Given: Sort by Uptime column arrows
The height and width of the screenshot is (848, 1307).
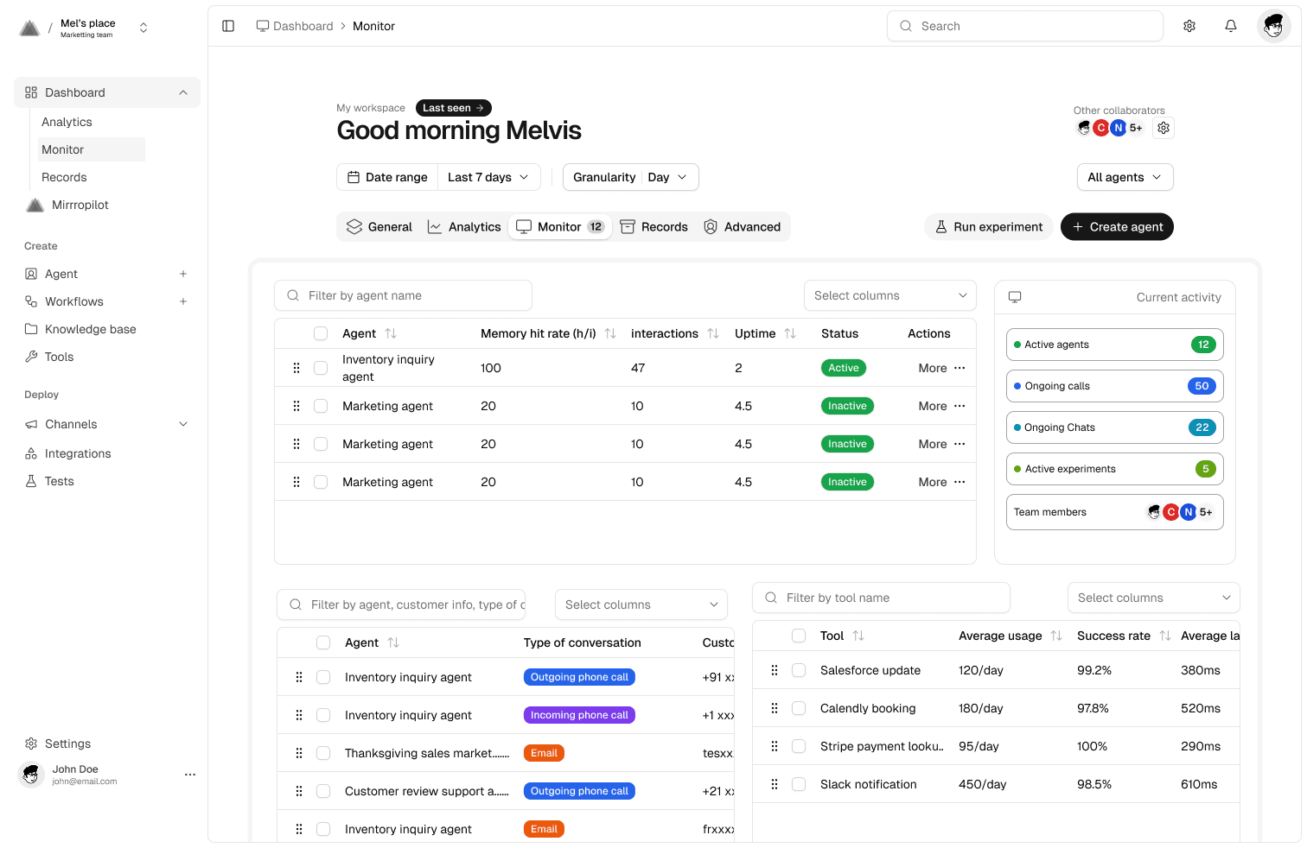Looking at the screenshot, I should [790, 333].
